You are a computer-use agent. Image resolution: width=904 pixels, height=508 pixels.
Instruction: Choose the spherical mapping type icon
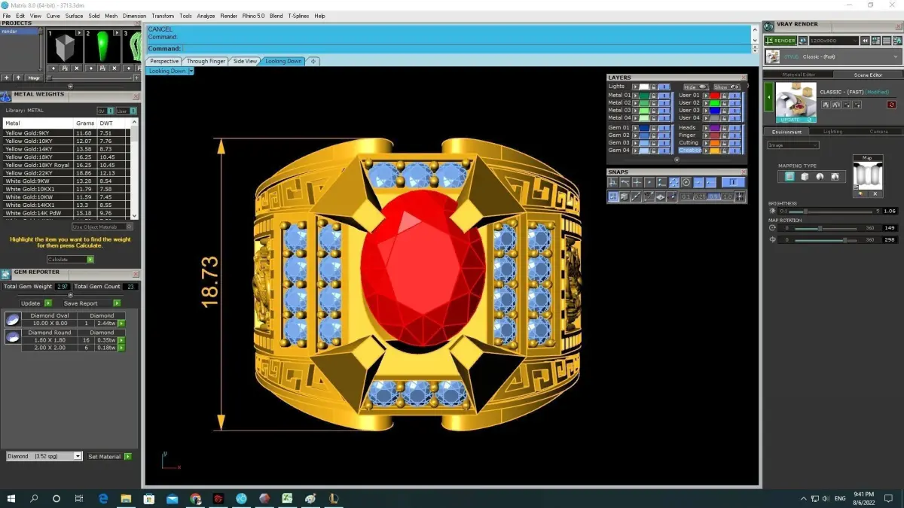[820, 177]
